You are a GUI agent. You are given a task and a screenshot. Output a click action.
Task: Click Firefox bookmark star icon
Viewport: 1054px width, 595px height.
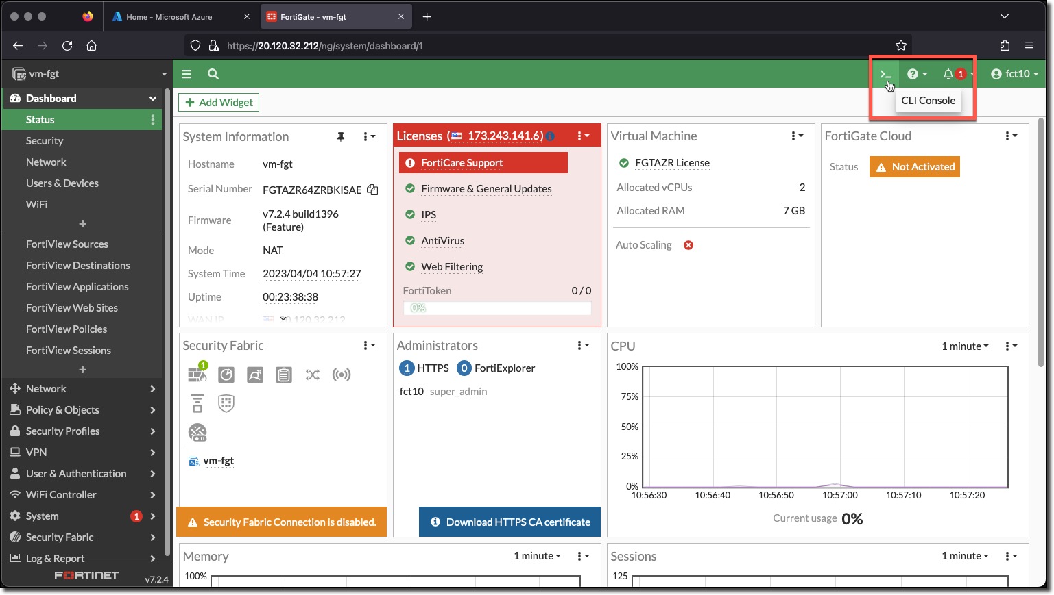pyautogui.click(x=901, y=45)
